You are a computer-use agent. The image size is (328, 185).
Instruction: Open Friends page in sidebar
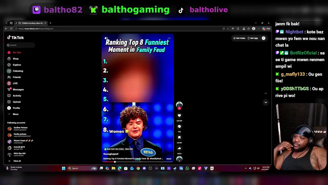[x=14, y=77]
